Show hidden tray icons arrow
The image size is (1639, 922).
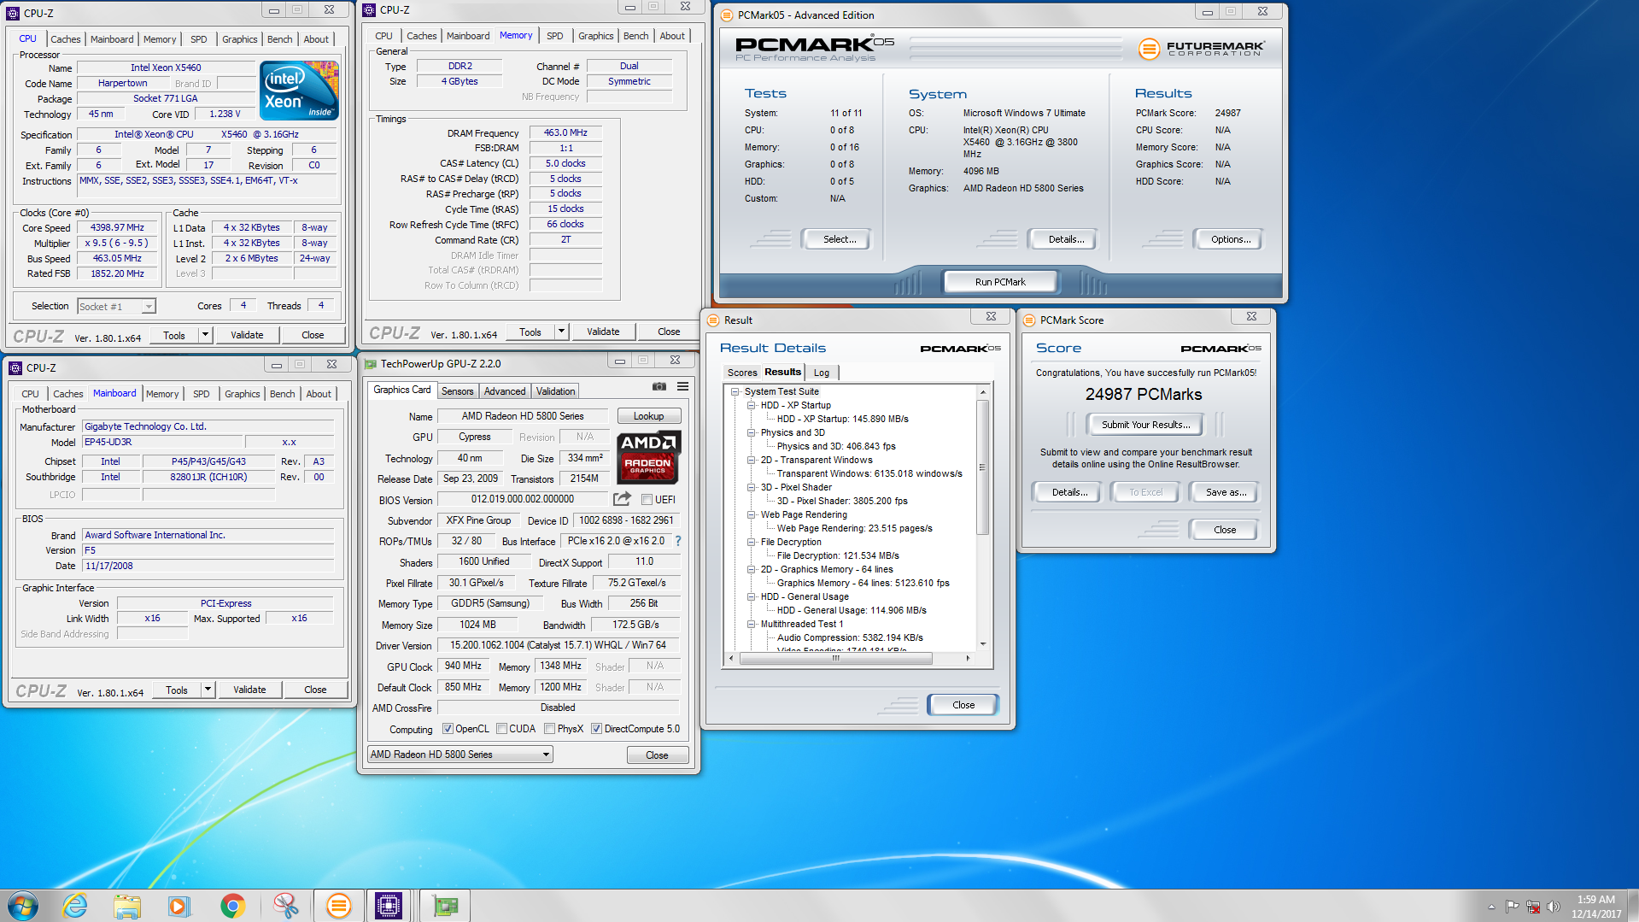click(1491, 907)
